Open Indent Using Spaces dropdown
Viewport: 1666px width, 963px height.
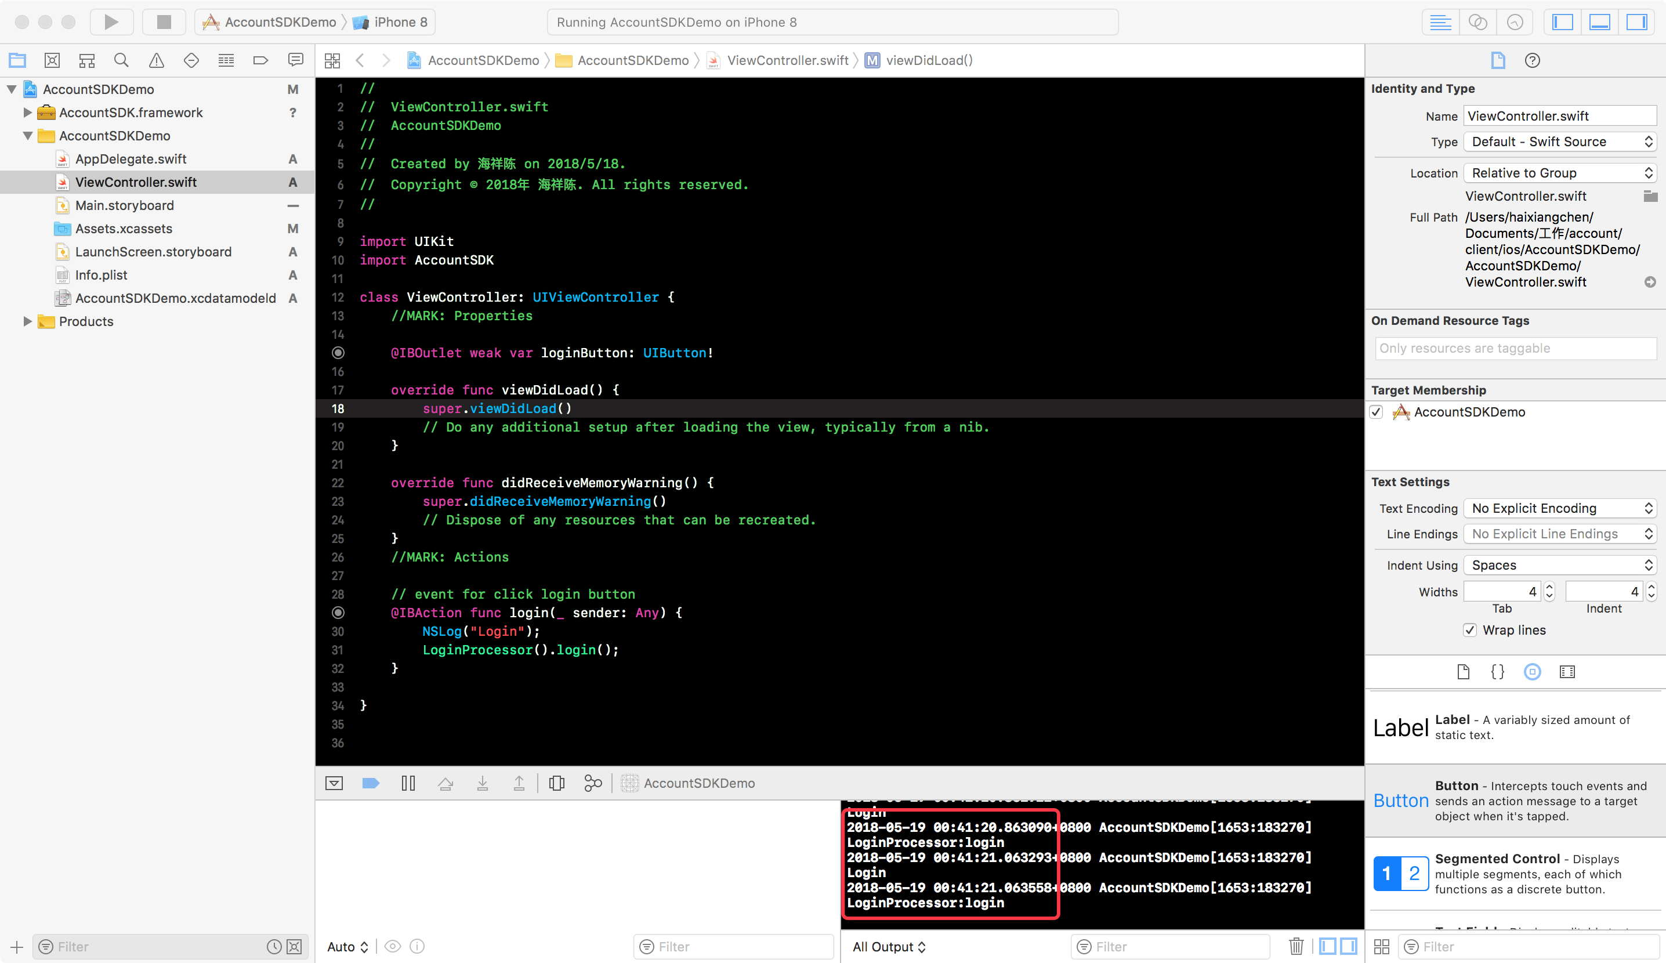pos(1560,564)
